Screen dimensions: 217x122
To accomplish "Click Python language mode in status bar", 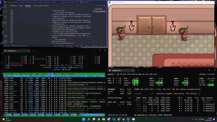I will tap(87, 46).
